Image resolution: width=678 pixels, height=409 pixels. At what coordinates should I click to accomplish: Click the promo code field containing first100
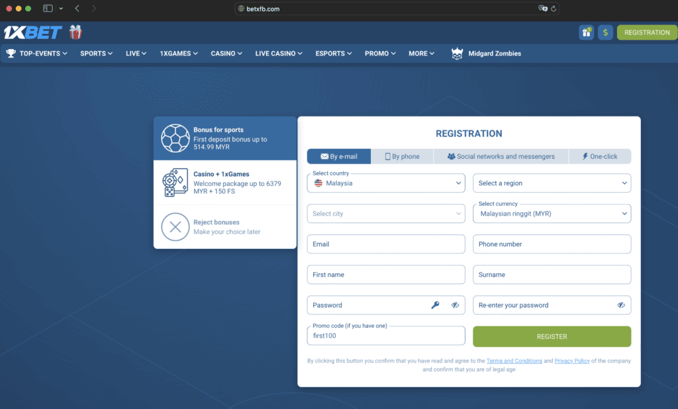tap(385, 336)
